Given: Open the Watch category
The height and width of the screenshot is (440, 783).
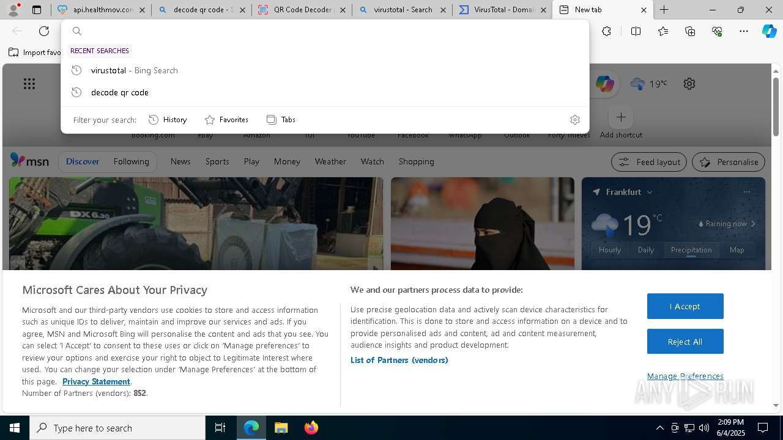Looking at the screenshot, I should [372, 161].
